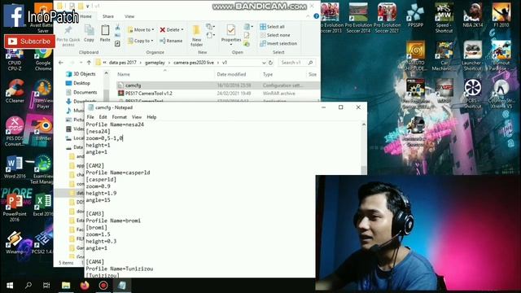Open the Move to dropdown in ribbon

141,30
